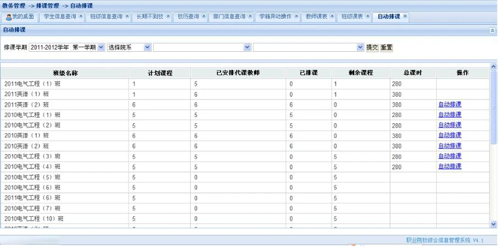The height and width of the screenshot is (247, 499).
Task: Select the 2011电气工程(1)班 row name
Action: tap(32, 84)
